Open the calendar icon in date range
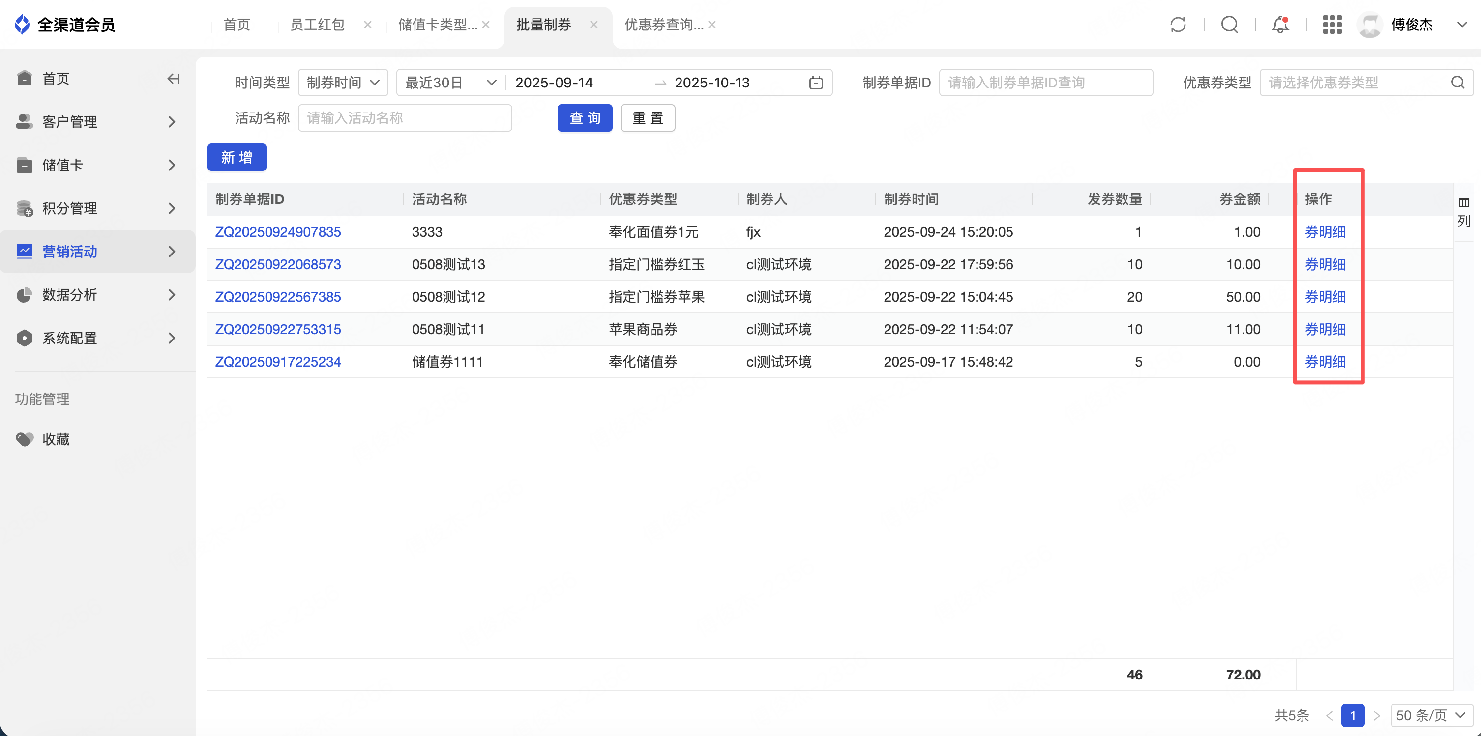This screenshot has height=736, width=1481. (815, 83)
